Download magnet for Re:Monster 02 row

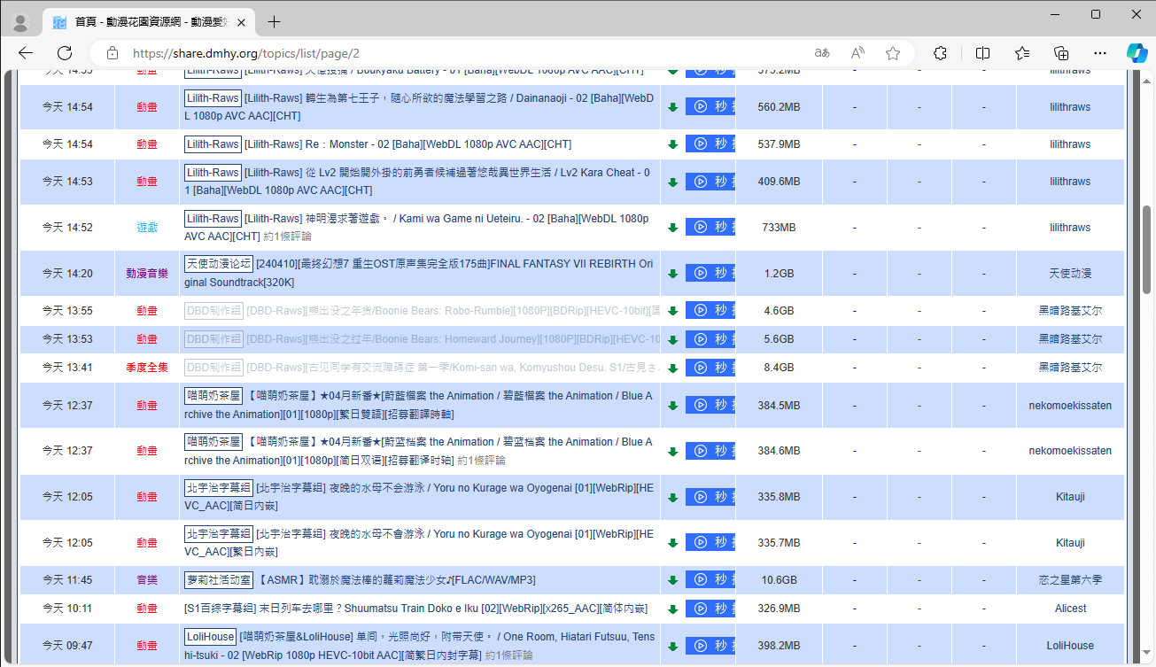tap(672, 144)
